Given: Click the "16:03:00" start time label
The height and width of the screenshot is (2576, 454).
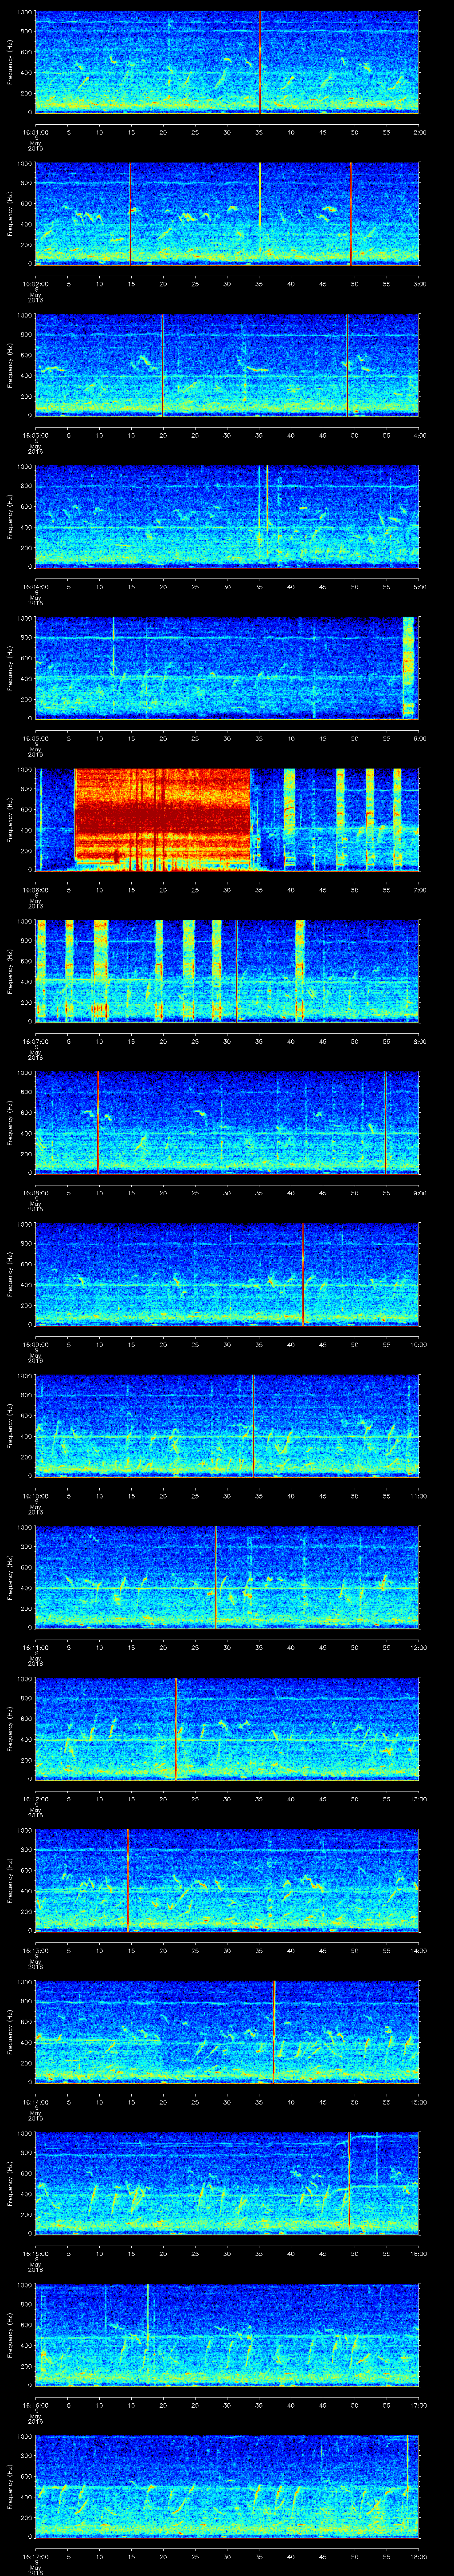Looking at the screenshot, I should (x=36, y=435).
